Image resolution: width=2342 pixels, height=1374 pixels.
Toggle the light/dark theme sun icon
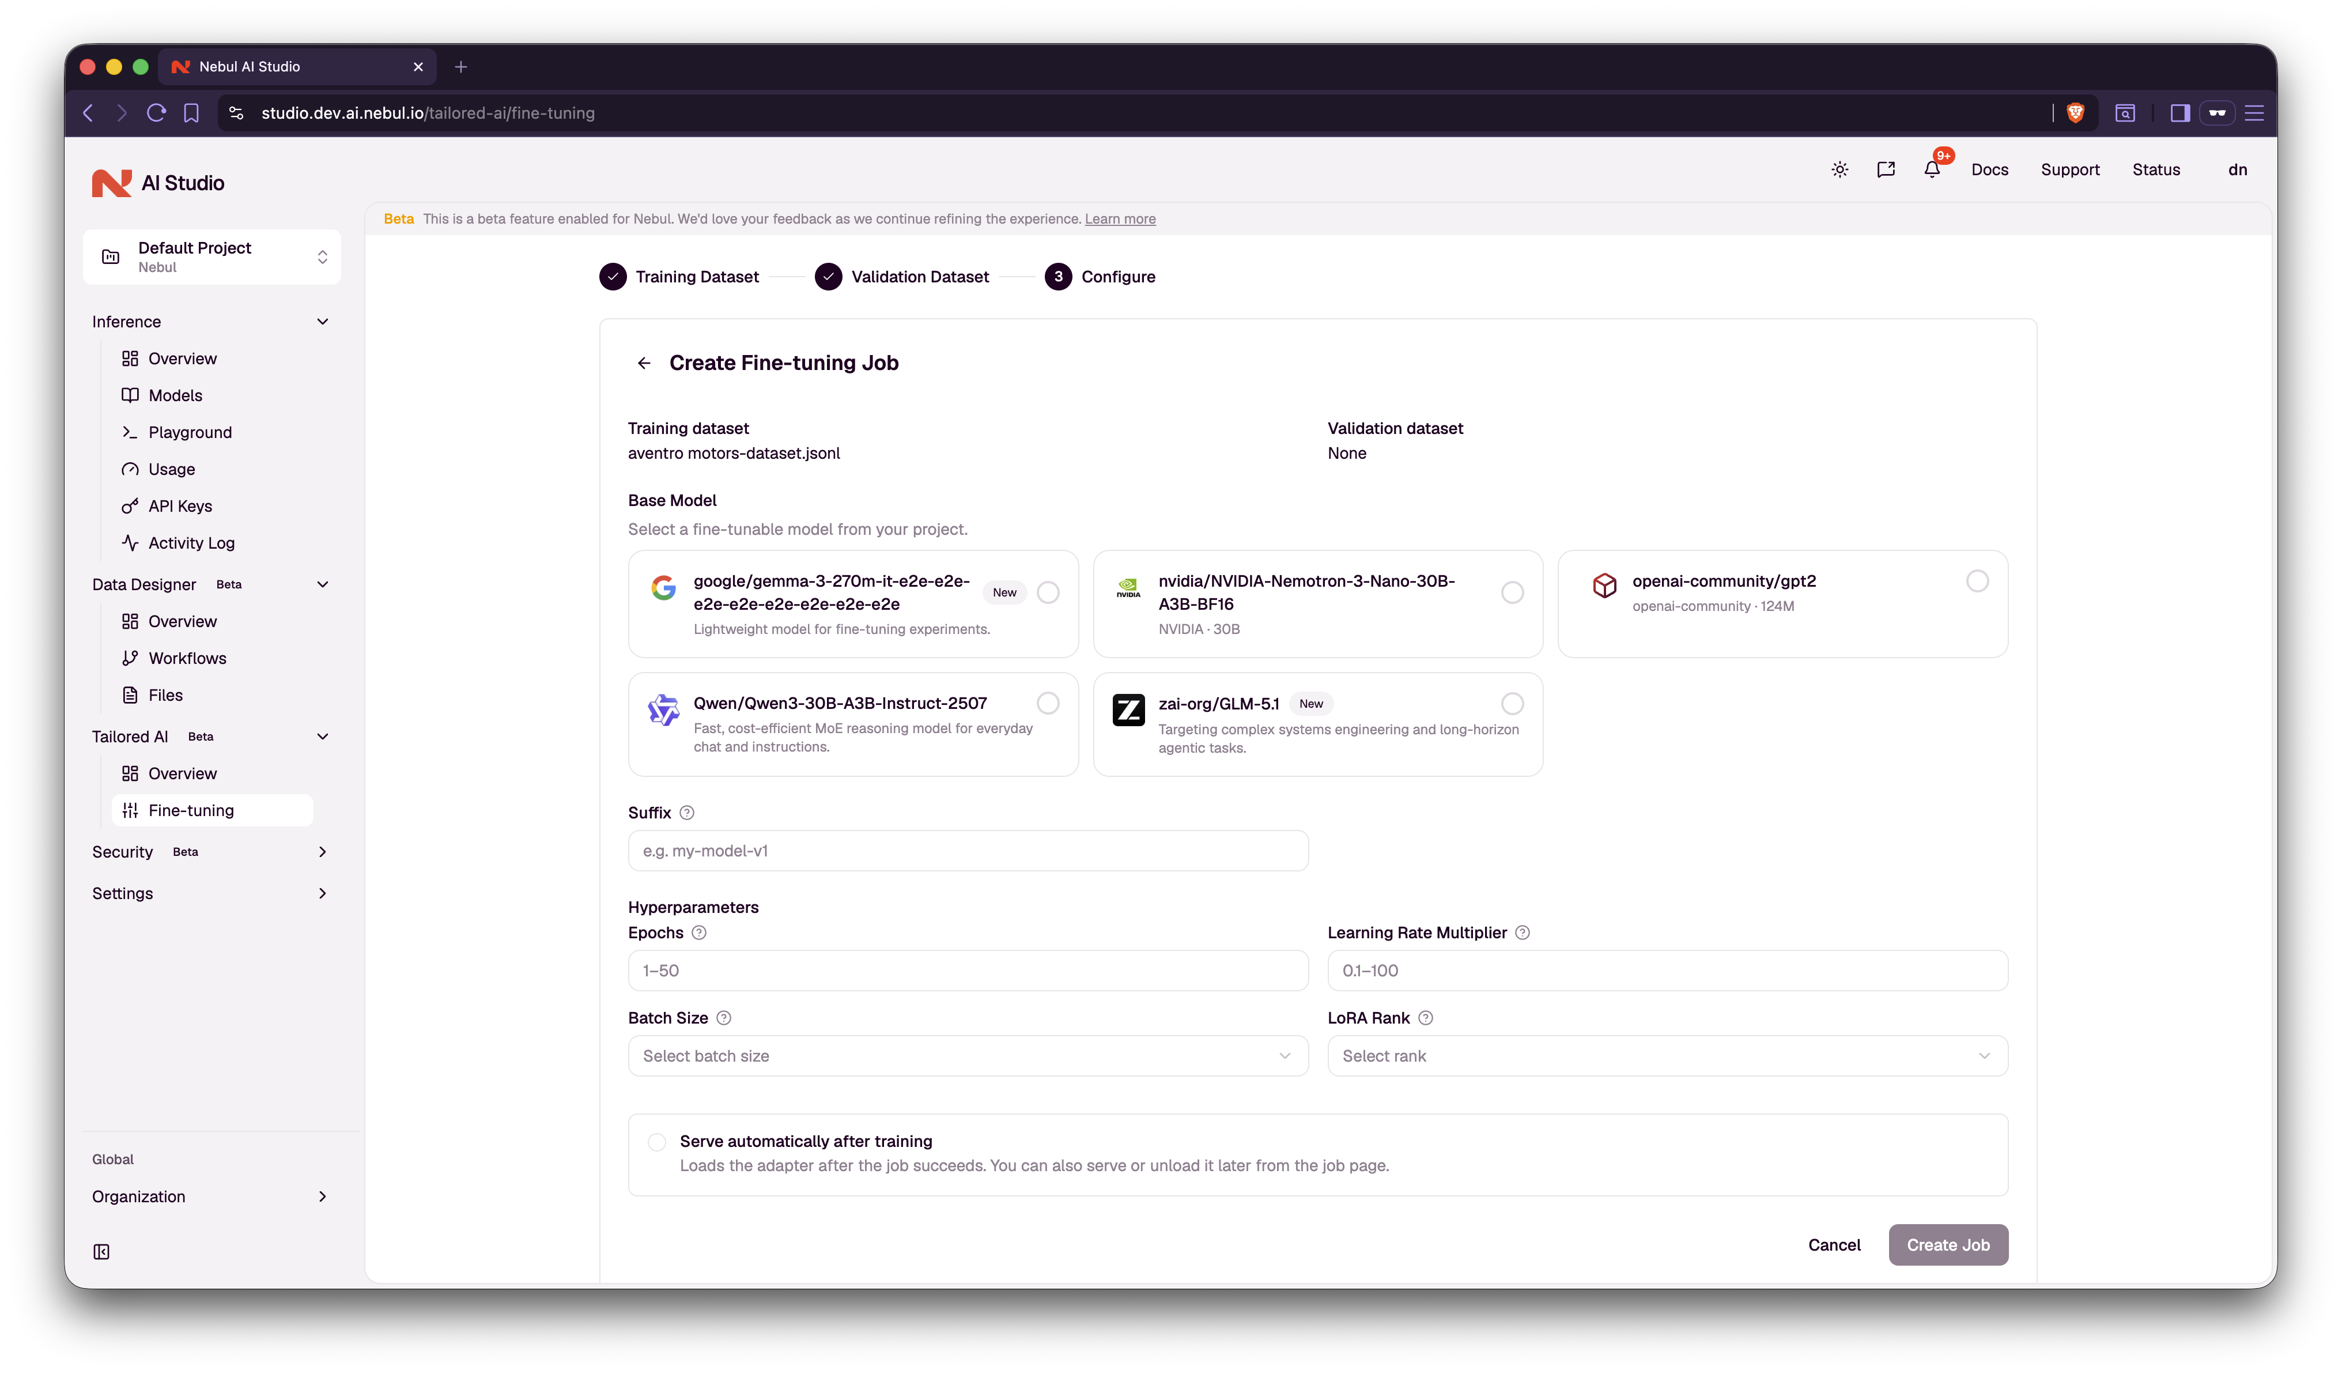coord(1839,169)
